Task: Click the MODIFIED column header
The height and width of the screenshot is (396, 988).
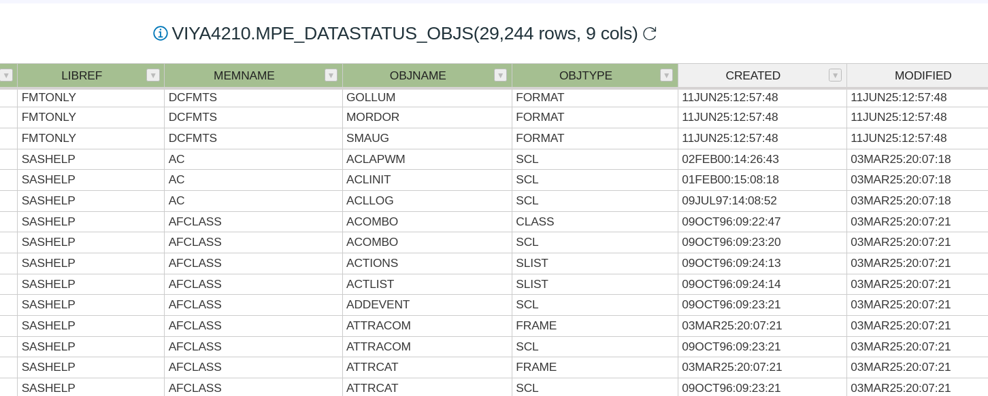Action: [x=923, y=75]
